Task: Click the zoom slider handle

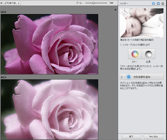Action: (x=93, y=3)
